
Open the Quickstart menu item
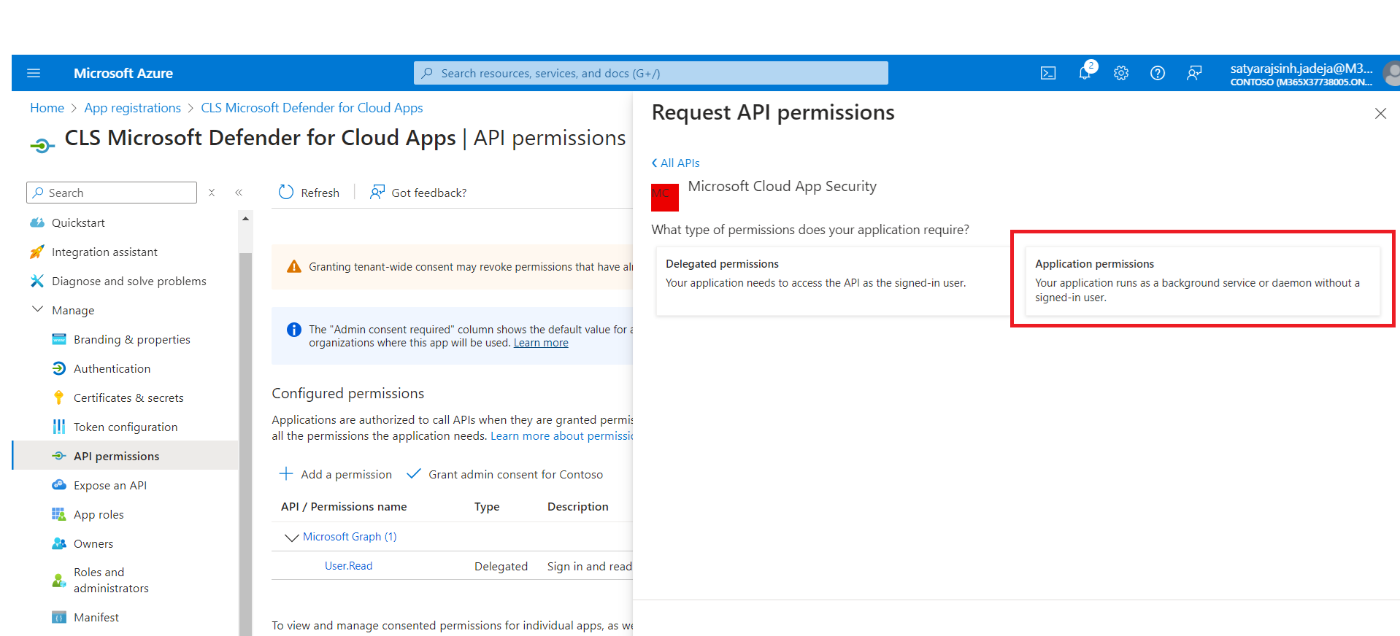[78, 222]
